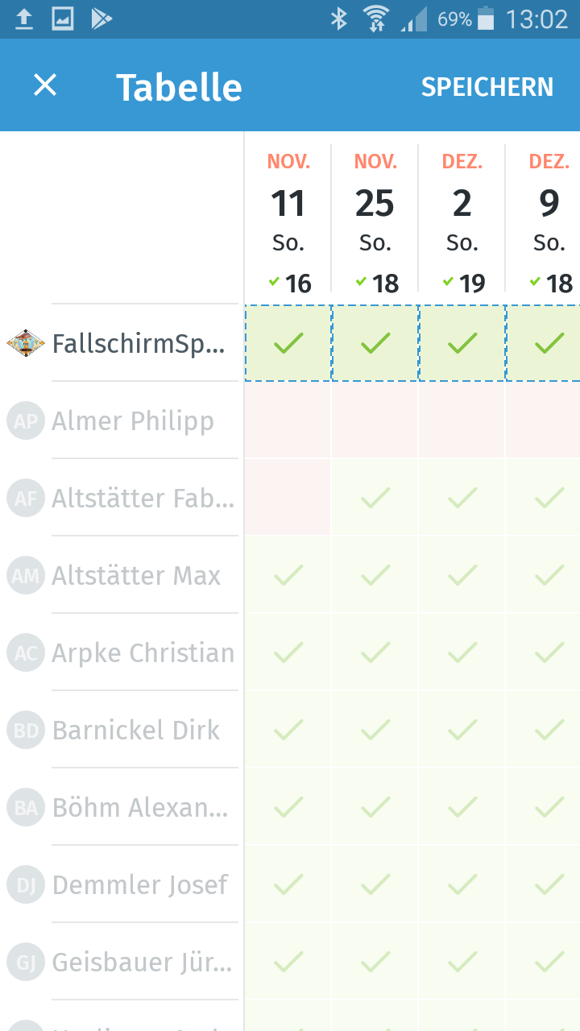Close the Tabelle view with X icon

pos(45,85)
